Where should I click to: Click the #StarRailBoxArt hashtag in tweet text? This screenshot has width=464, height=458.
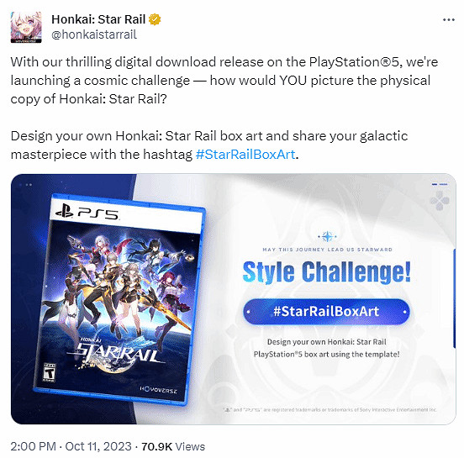pos(245,155)
